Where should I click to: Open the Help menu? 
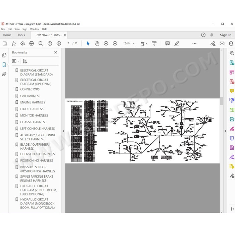pyautogui.click(x=45, y=29)
